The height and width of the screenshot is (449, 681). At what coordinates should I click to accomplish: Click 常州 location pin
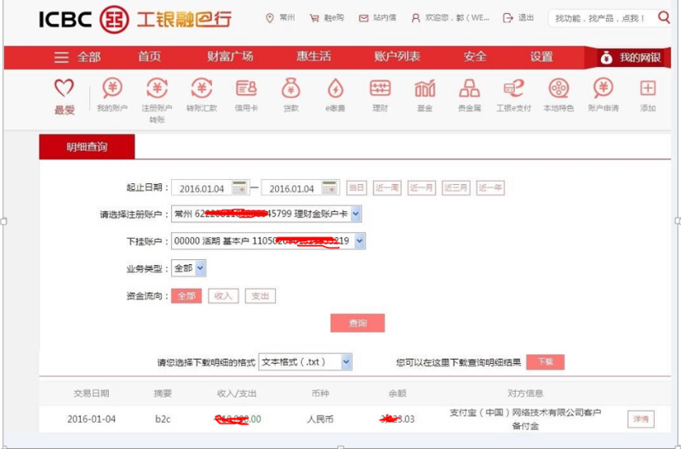[x=280, y=18]
